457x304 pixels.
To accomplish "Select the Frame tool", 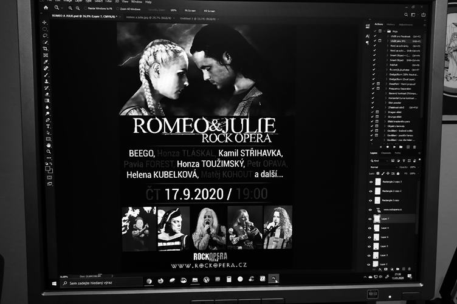I will [x=46, y=55].
